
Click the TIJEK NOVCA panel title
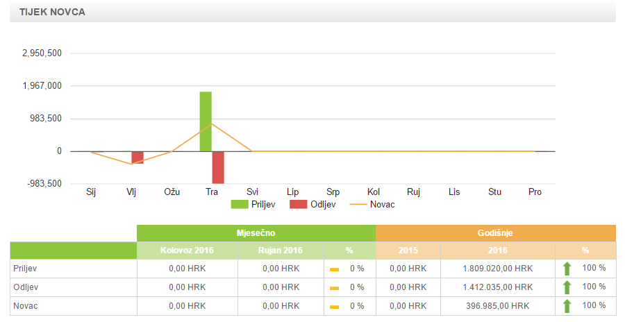(x=52, y=12)
